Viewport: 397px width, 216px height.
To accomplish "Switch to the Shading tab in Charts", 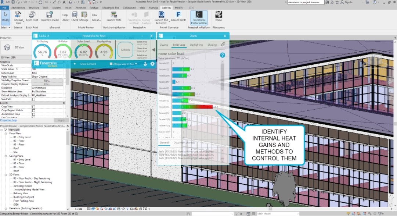I will [x=212, y=45].
